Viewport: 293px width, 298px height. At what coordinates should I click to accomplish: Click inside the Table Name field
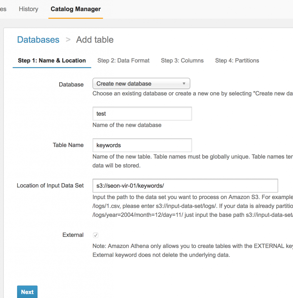142,145
